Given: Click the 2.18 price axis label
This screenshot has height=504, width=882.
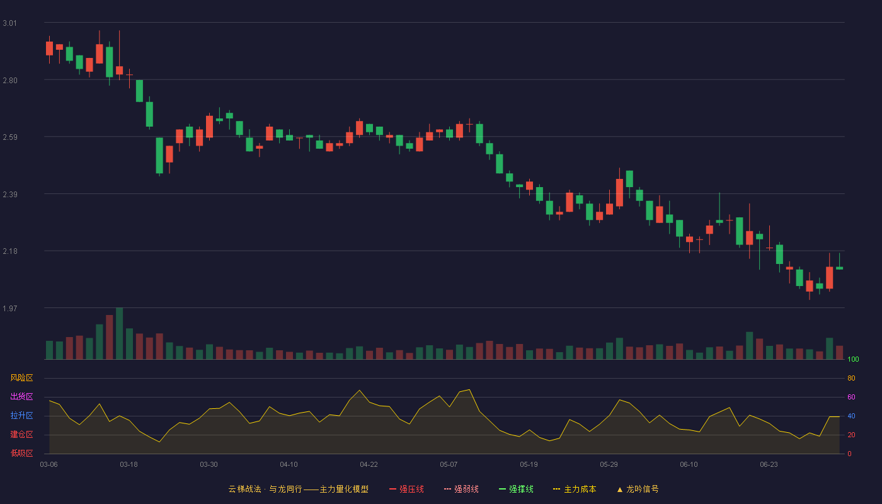Looking at the screenshot, I should click(10, 251).
